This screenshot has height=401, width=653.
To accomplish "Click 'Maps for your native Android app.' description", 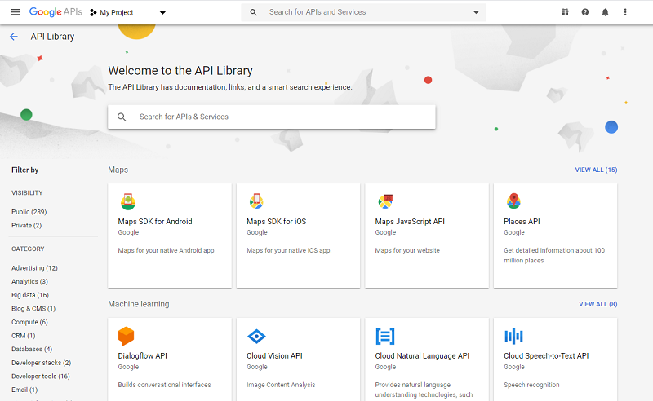I will [167, 250].
